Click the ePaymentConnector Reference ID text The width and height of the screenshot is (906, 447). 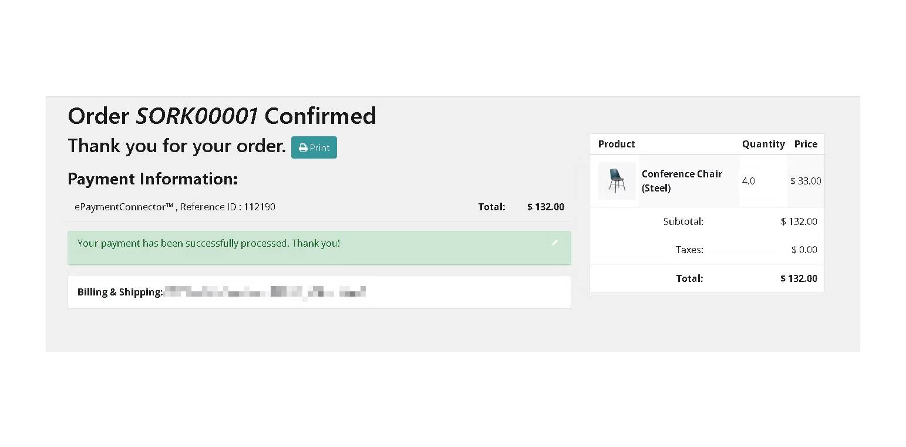tap(174, 207)
